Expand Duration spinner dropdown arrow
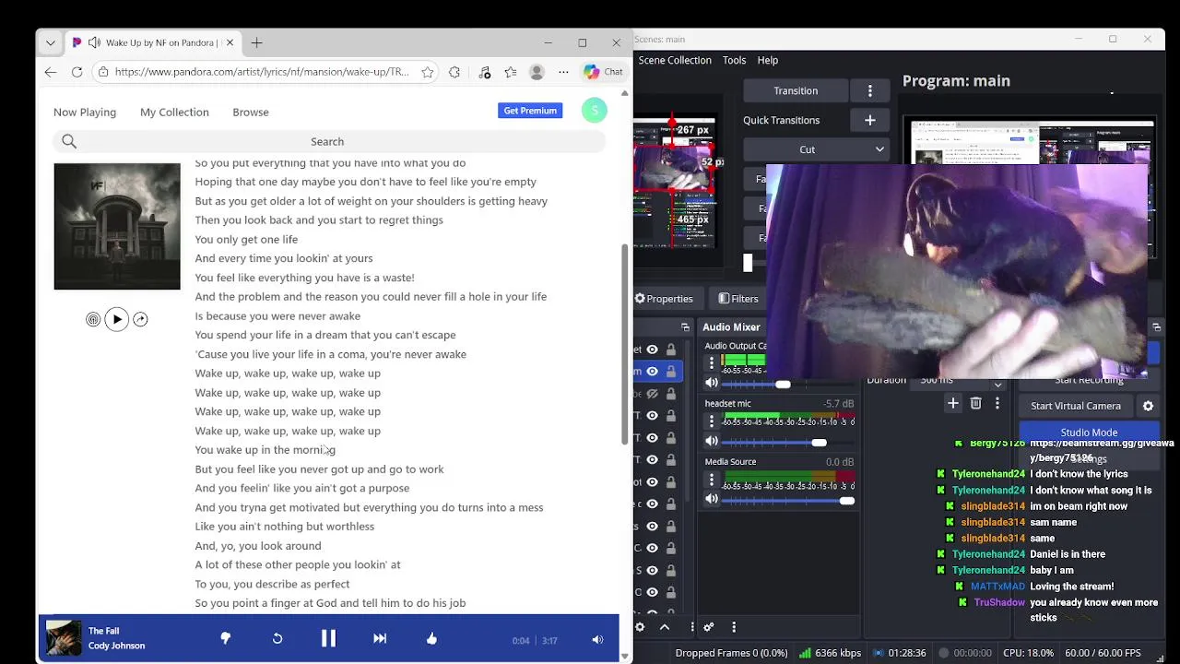Screen dimensions: 1180x664 997,384
